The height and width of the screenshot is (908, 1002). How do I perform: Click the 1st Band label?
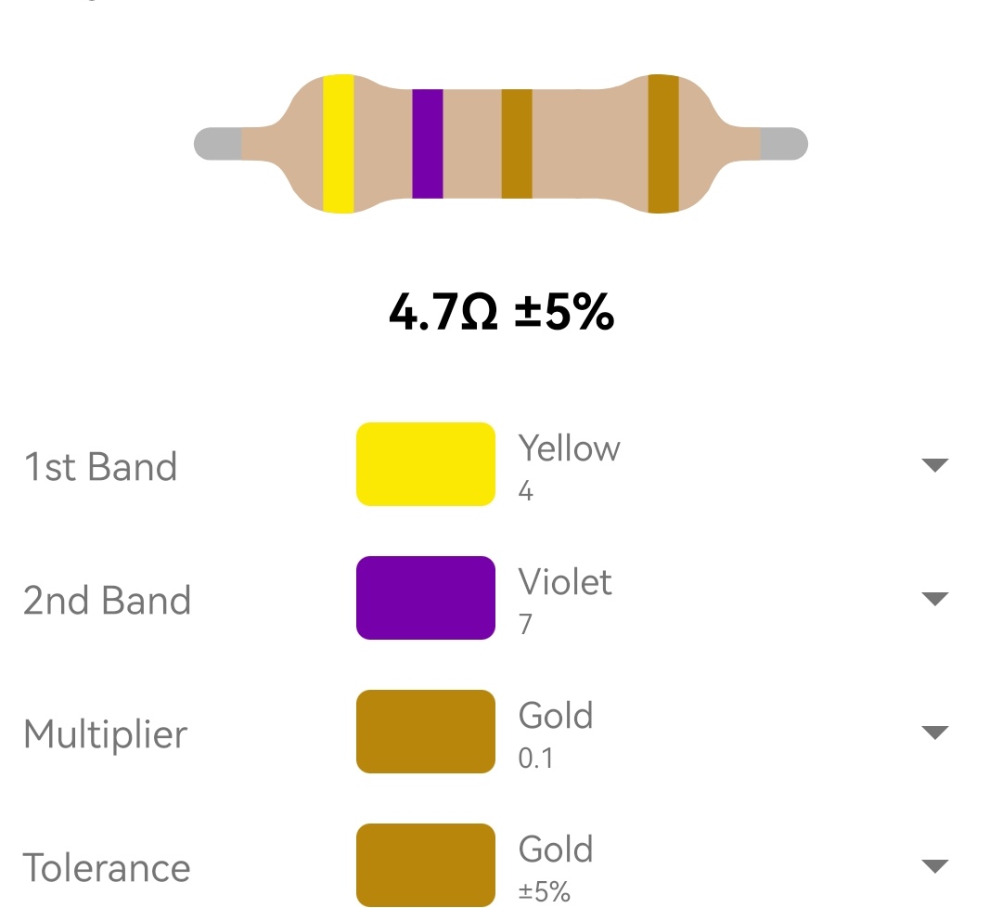100,466
